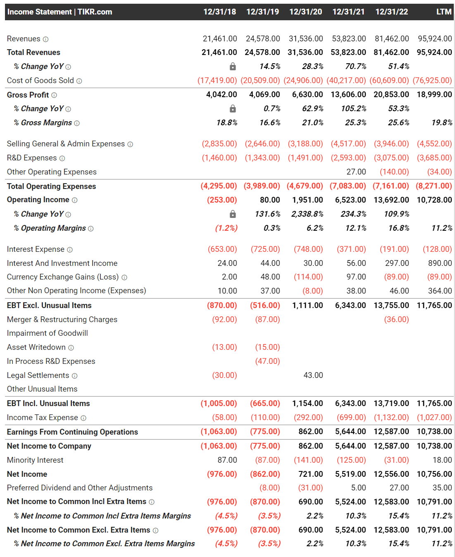Click the lock icon in gross profit % Change YoY row
The width and height of the screenshot is (455, 557).
point(233,108)
